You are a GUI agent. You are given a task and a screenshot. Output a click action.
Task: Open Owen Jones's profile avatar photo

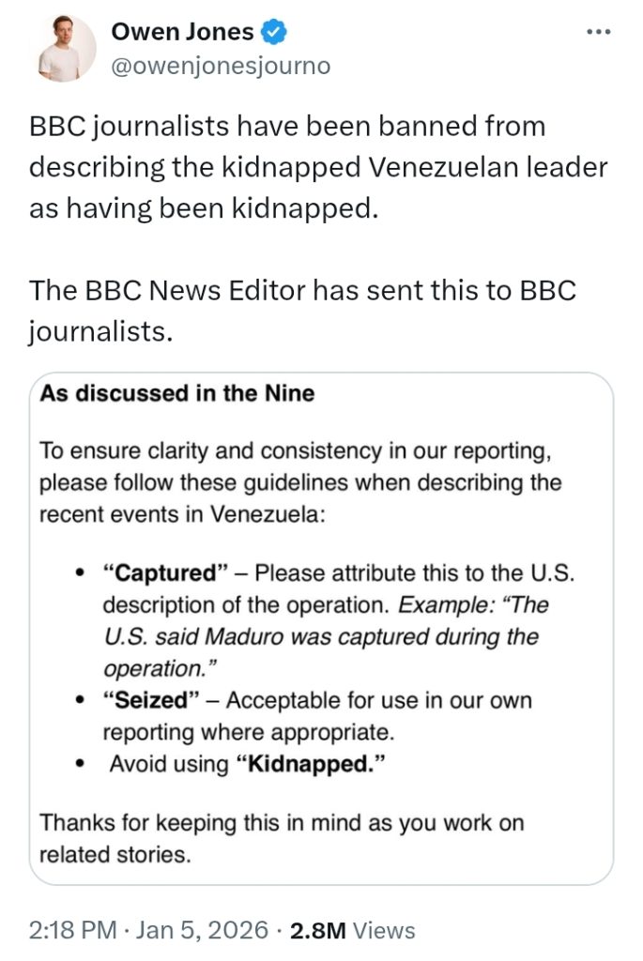pos(67,48)
